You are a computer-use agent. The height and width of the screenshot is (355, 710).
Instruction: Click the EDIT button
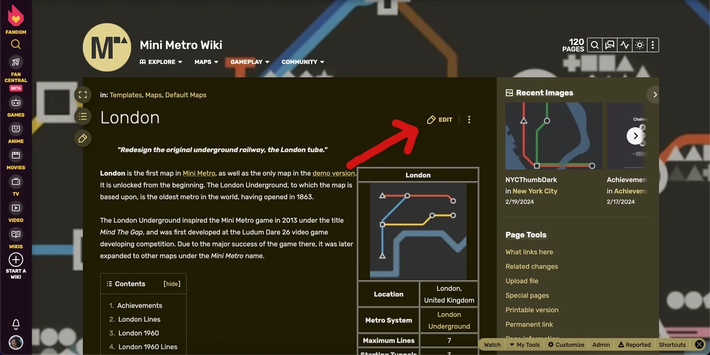(440, 120)
